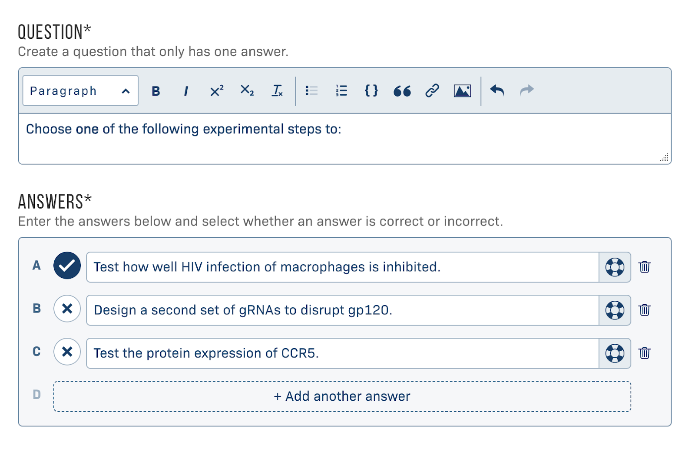Toggle answer A correct checkmark
The image size is (695, 449).
(67, 266)
